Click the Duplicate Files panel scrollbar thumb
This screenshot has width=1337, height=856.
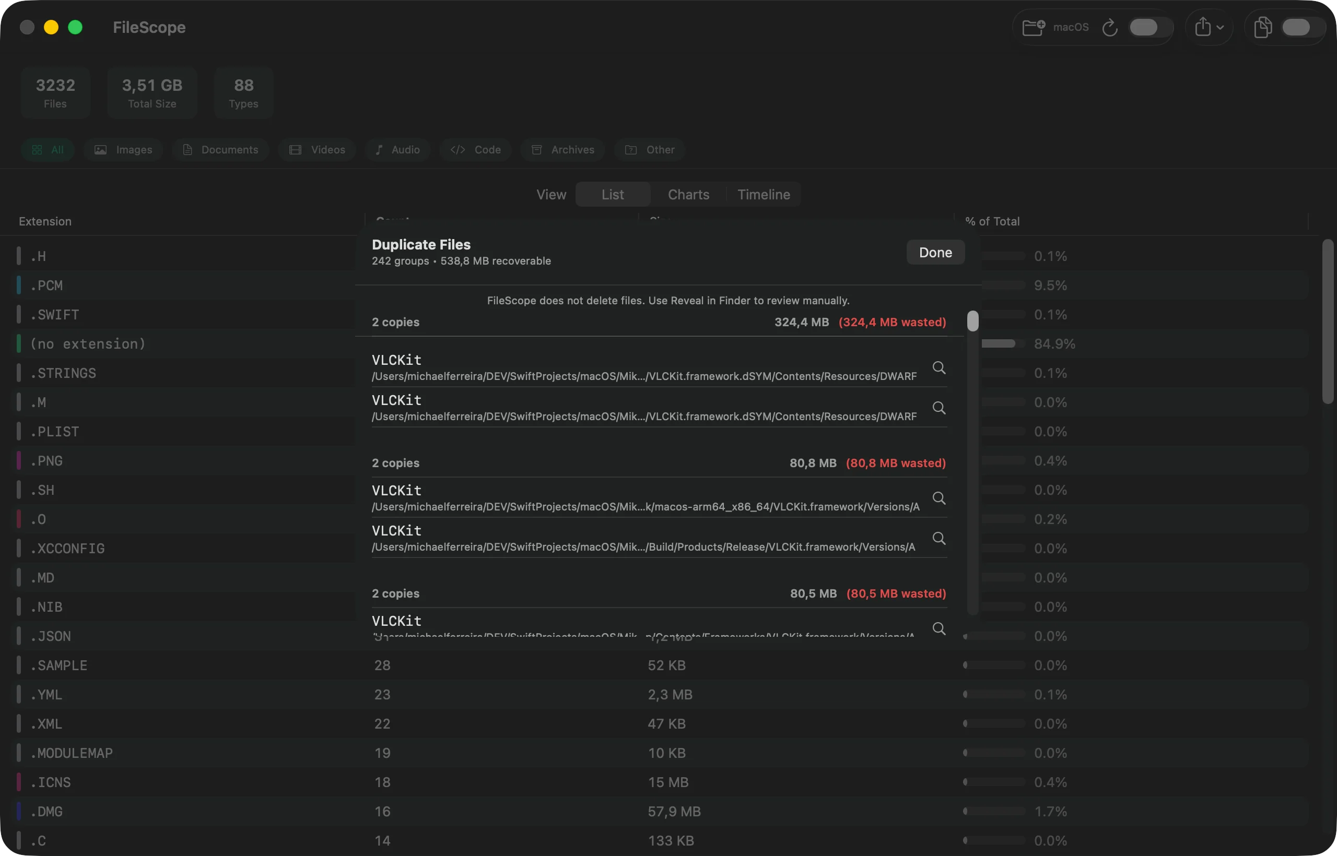tap(972, 320)
